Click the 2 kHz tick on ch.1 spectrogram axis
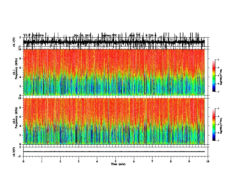This screenshot has width=234, height=181. 21,86
